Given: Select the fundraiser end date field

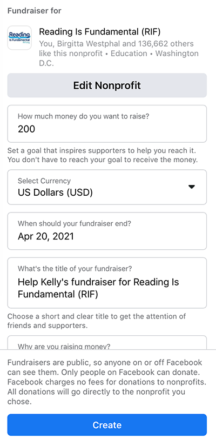Looking at the screenshot, I should click(x=107, y=231).
